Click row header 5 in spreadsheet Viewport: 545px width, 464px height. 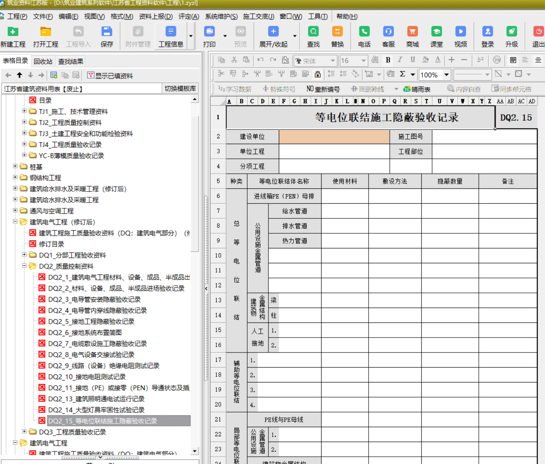click(218, 181)
